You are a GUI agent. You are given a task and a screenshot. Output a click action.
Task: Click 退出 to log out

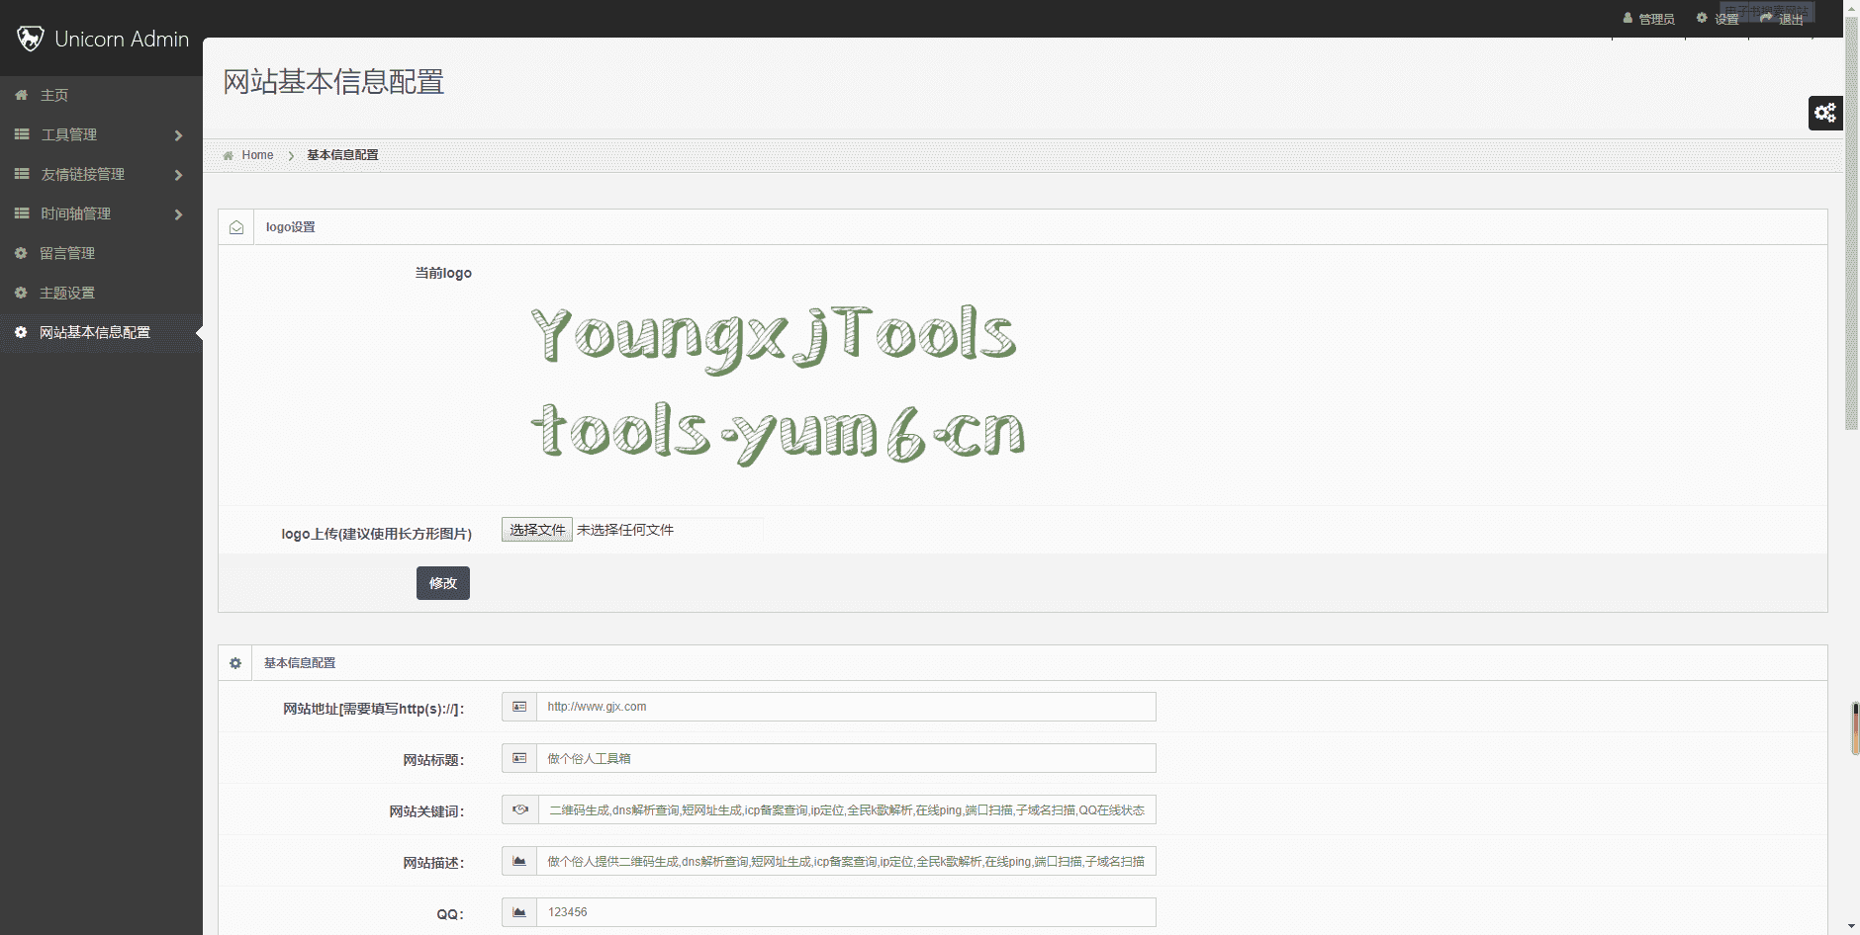tap(1782, 19)
